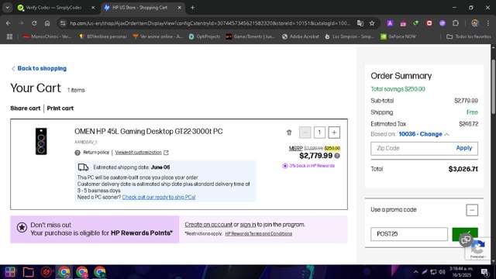Open Ver anime online bookmark
This screenshot has width=496, height=279.
[158, 36]
